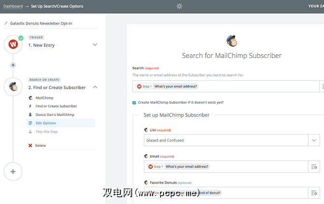Screen dimensions: 324x204
Task: Click MailChimp icon next to Favorite Donuts label
Action: (146, 183)
